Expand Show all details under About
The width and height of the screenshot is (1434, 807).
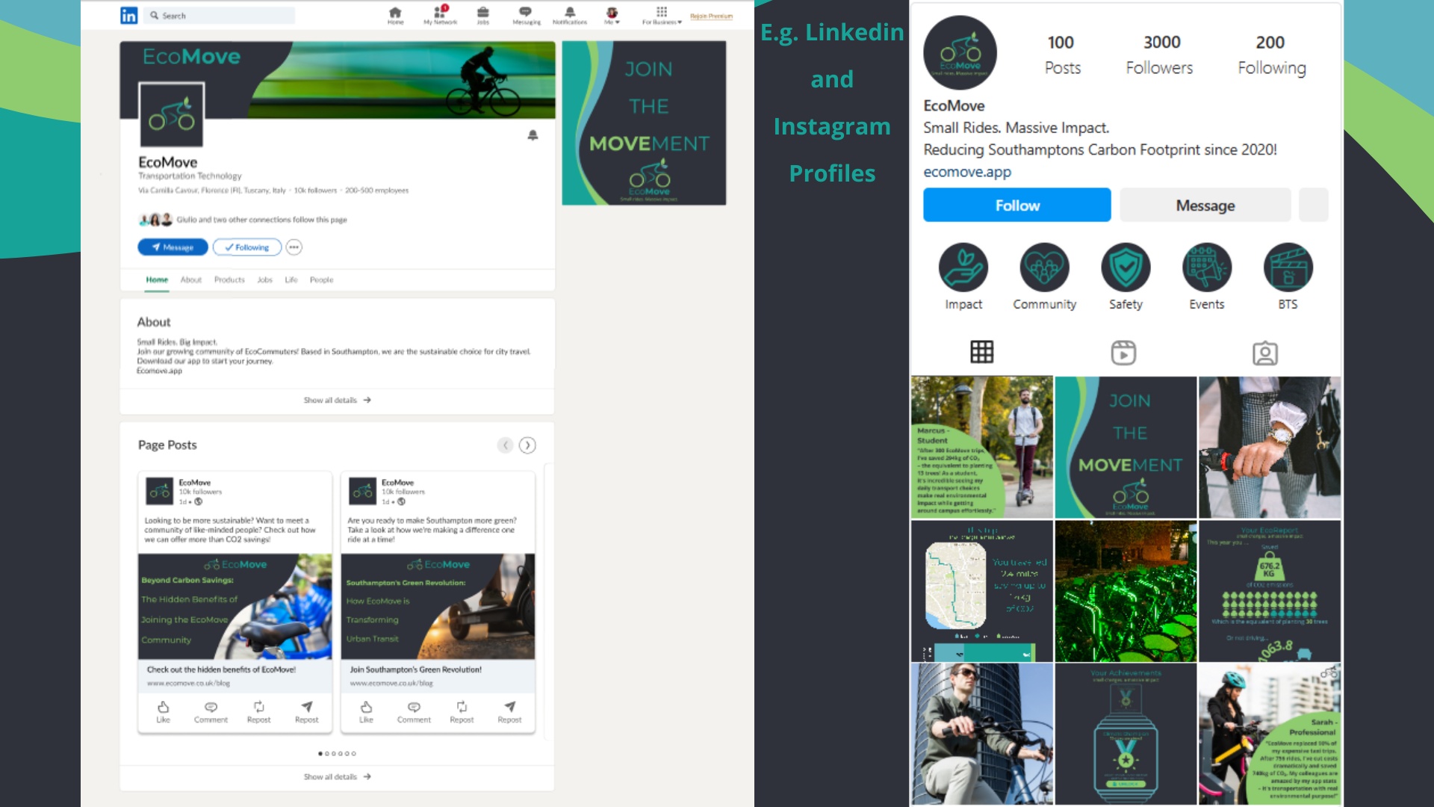[337, 401]
